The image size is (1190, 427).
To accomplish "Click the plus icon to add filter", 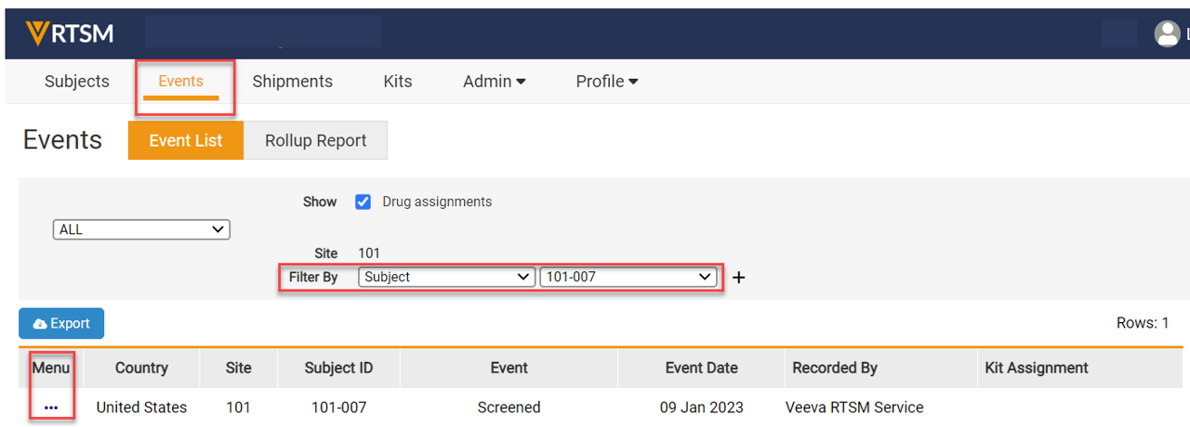I will tap(739, 278).
